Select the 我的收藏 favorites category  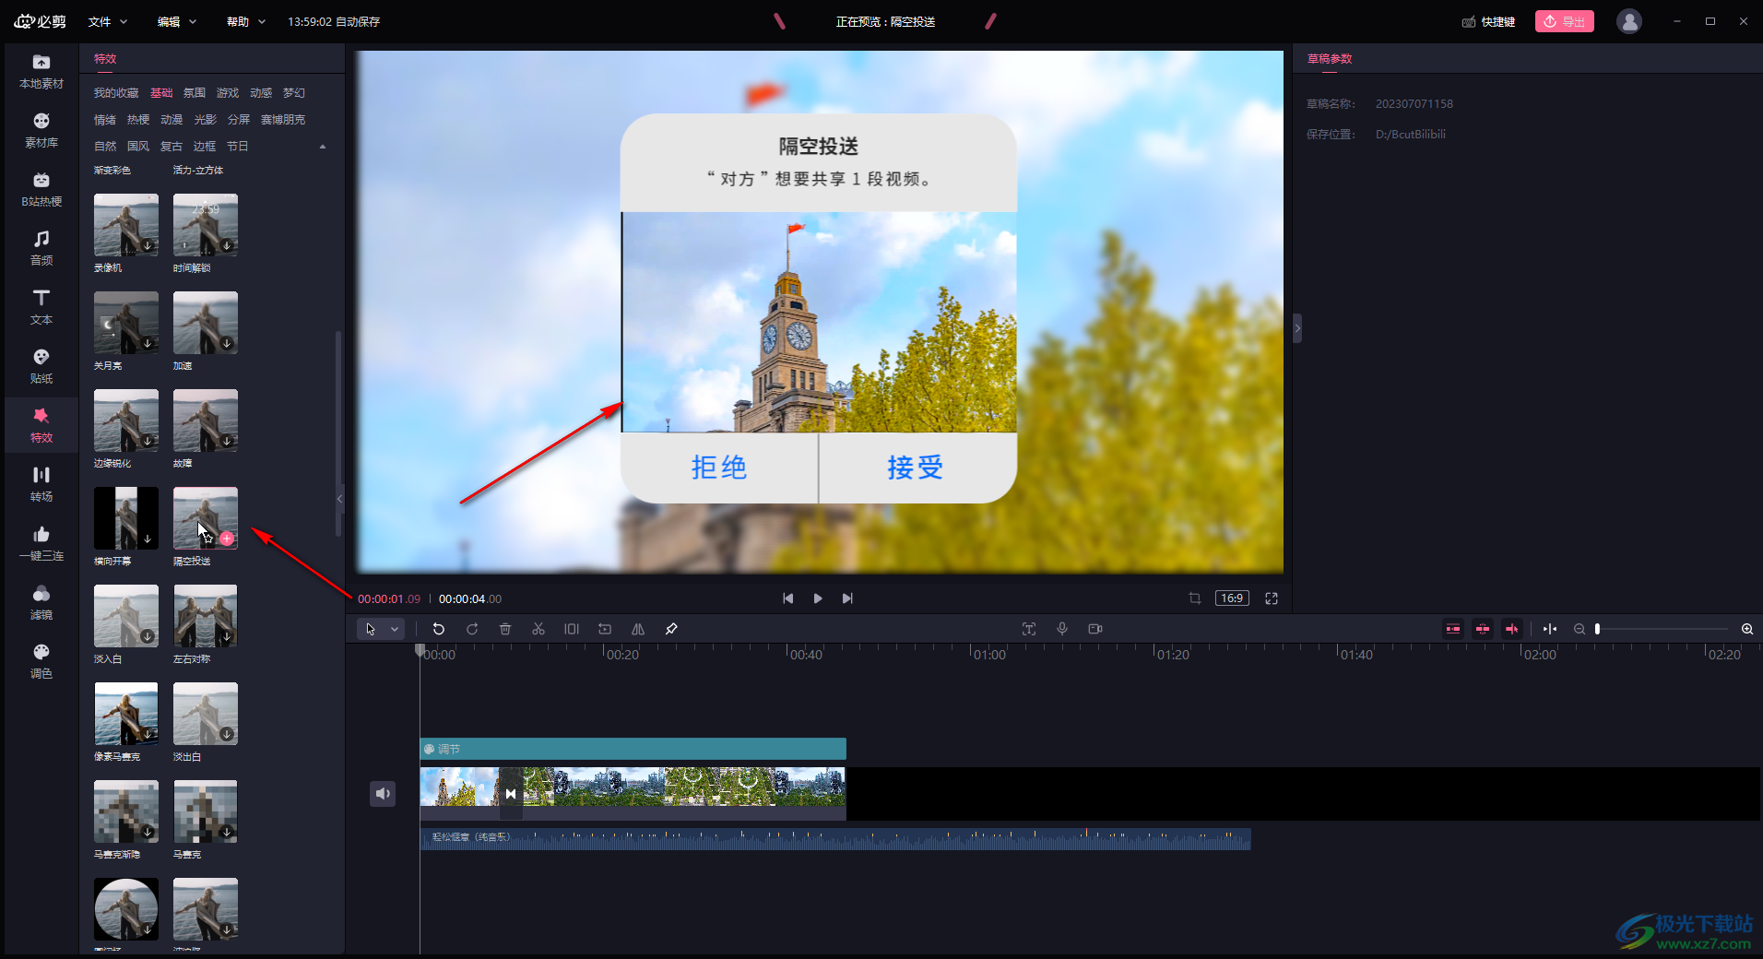click(116, 93)
